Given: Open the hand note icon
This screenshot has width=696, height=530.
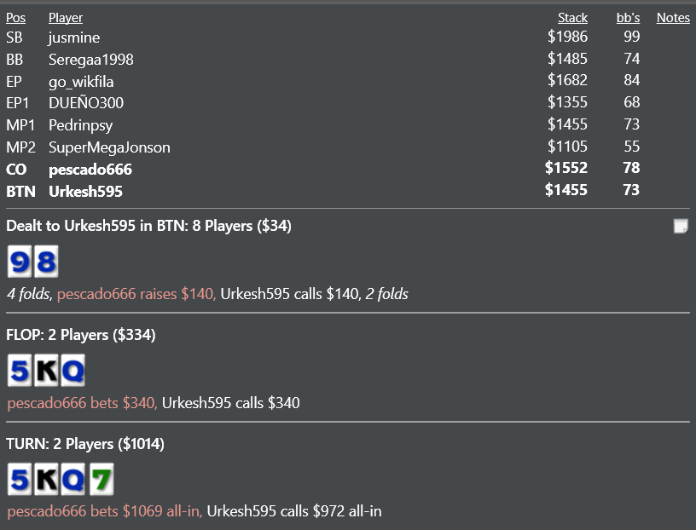Looking at the screenshot, I should (681, 226).
